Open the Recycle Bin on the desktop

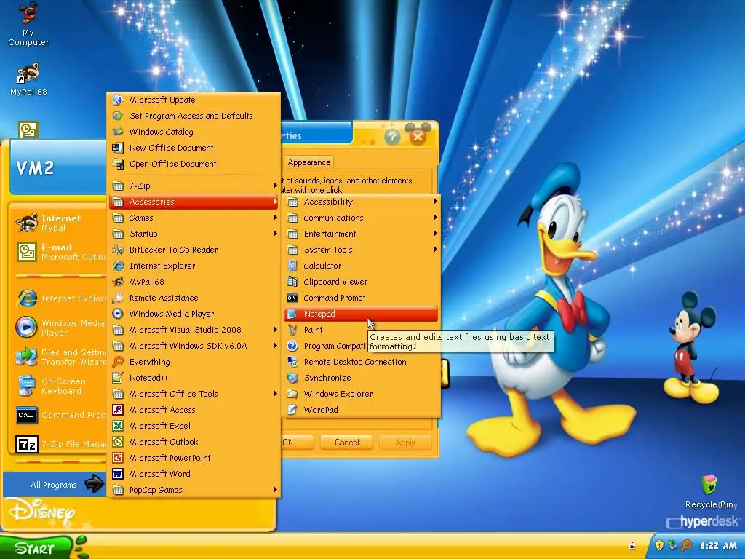pyautogui.click(x=709, y=491)
